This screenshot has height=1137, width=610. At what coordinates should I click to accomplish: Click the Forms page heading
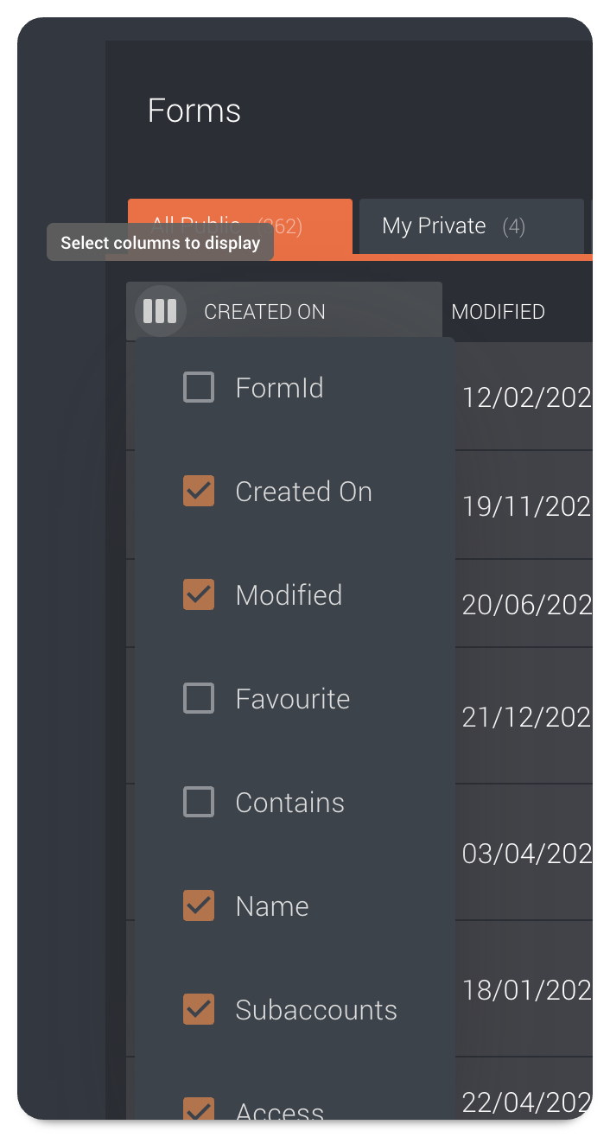tap(194, 111)
